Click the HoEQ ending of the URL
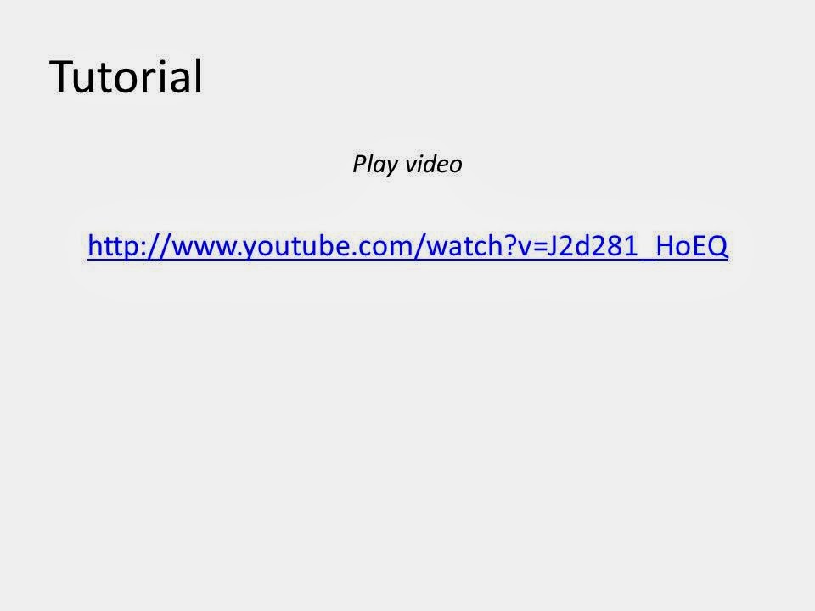Viewport: 815px width, 611px height. coord(692,246)
